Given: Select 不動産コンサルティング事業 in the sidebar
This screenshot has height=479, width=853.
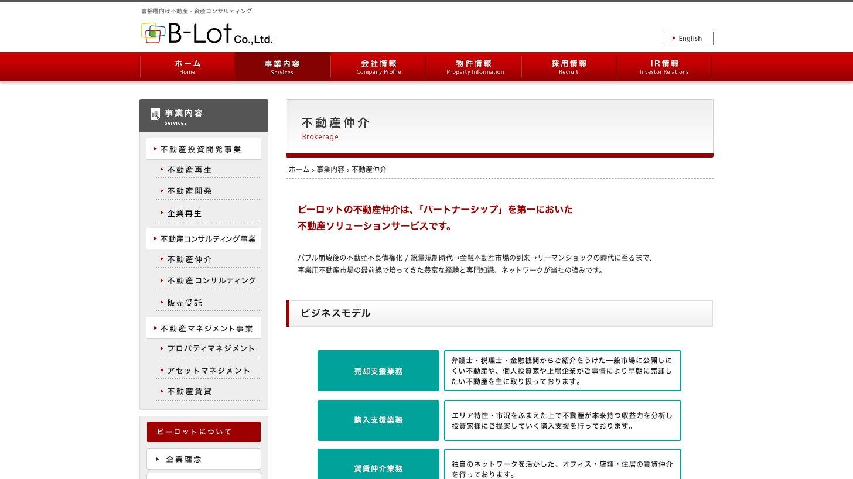Looking at the screenshot, I should (204, 239).
